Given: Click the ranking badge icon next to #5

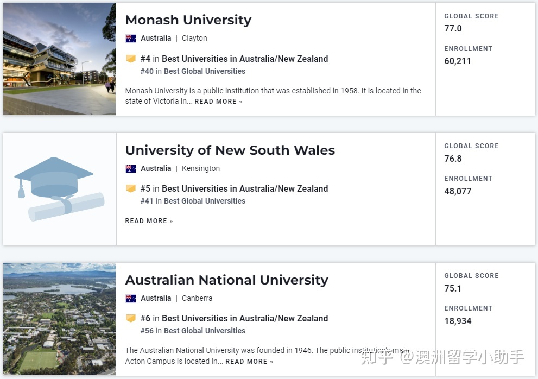Looking at the screenshot, I should click(x=131, y=188).
